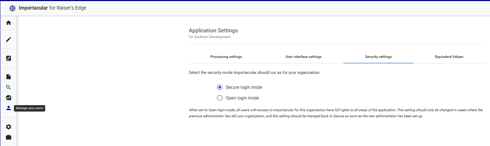Screen dimensions: 490x146
Task: Click the Secure login mode label text
Action: [x=244, y=87]
